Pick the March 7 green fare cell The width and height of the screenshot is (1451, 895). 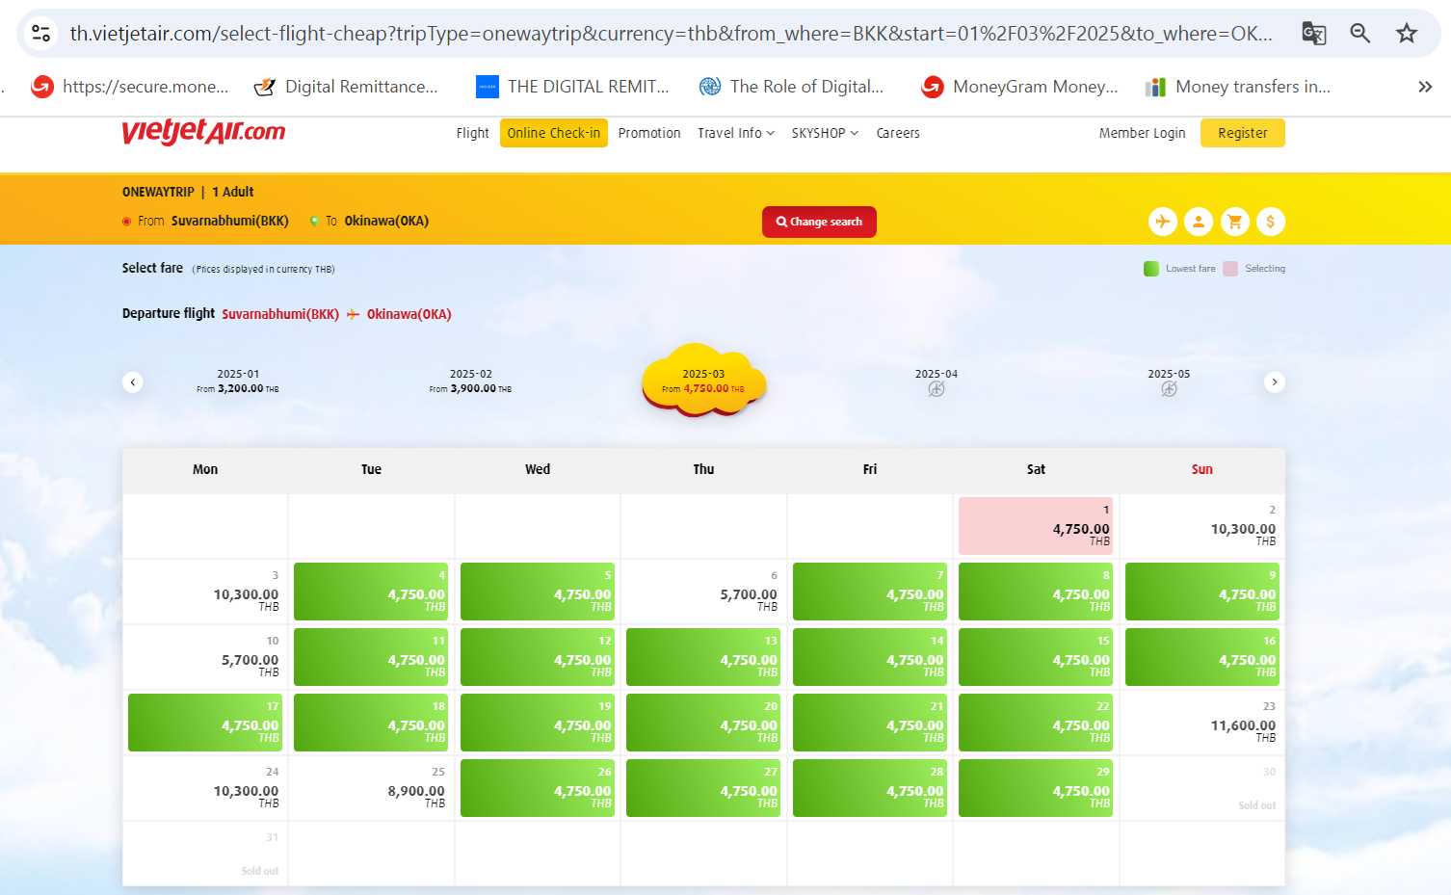870,592
